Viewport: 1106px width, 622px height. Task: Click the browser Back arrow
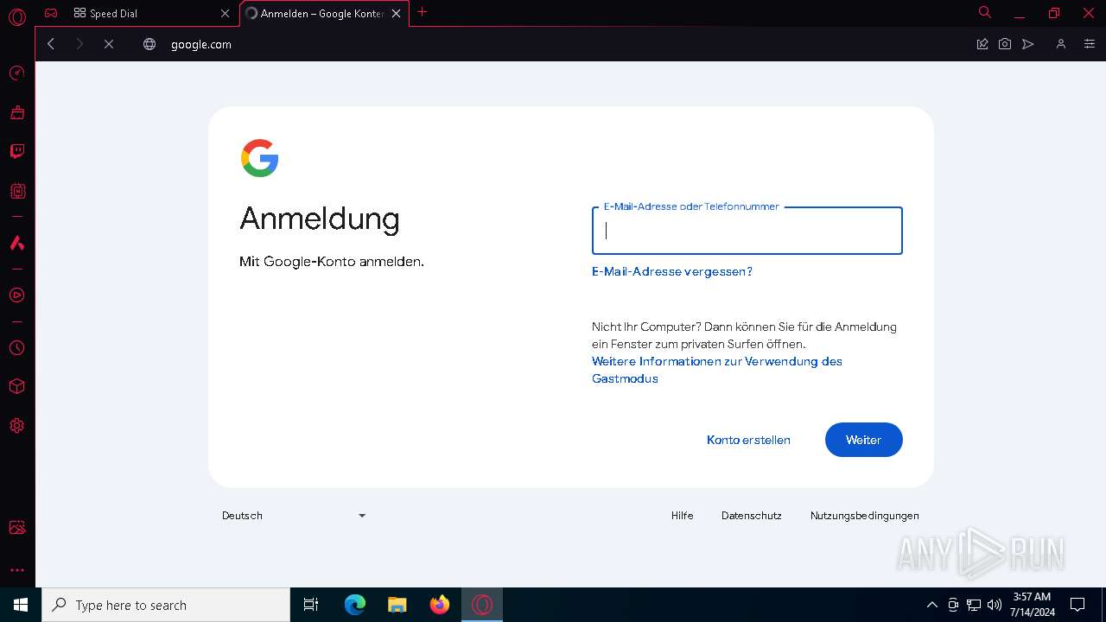51,44
